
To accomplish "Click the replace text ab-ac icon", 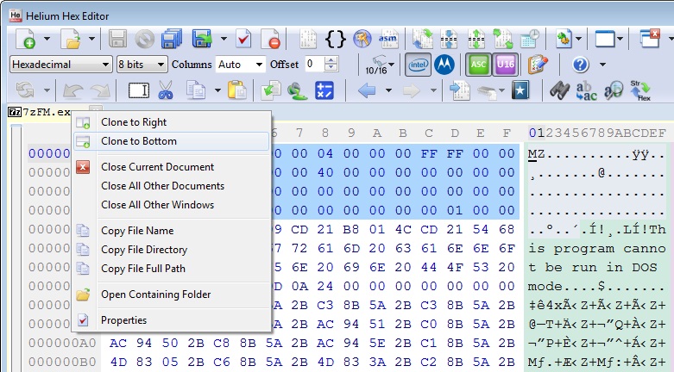I will point(586,90).
